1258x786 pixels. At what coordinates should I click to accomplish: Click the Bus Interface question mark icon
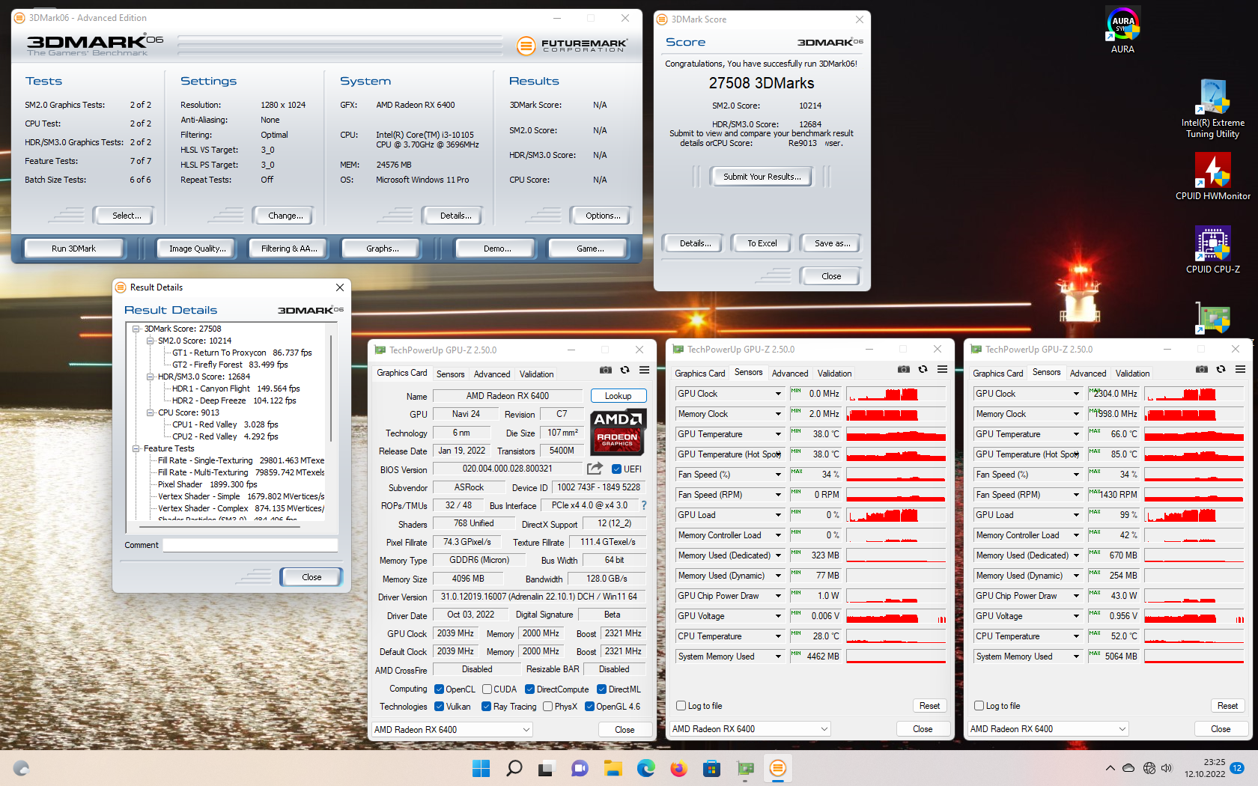643,505
